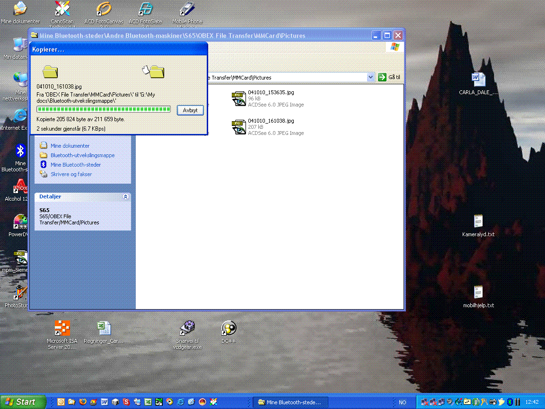Select file 041010_153635.jpg

coord(268,98)
